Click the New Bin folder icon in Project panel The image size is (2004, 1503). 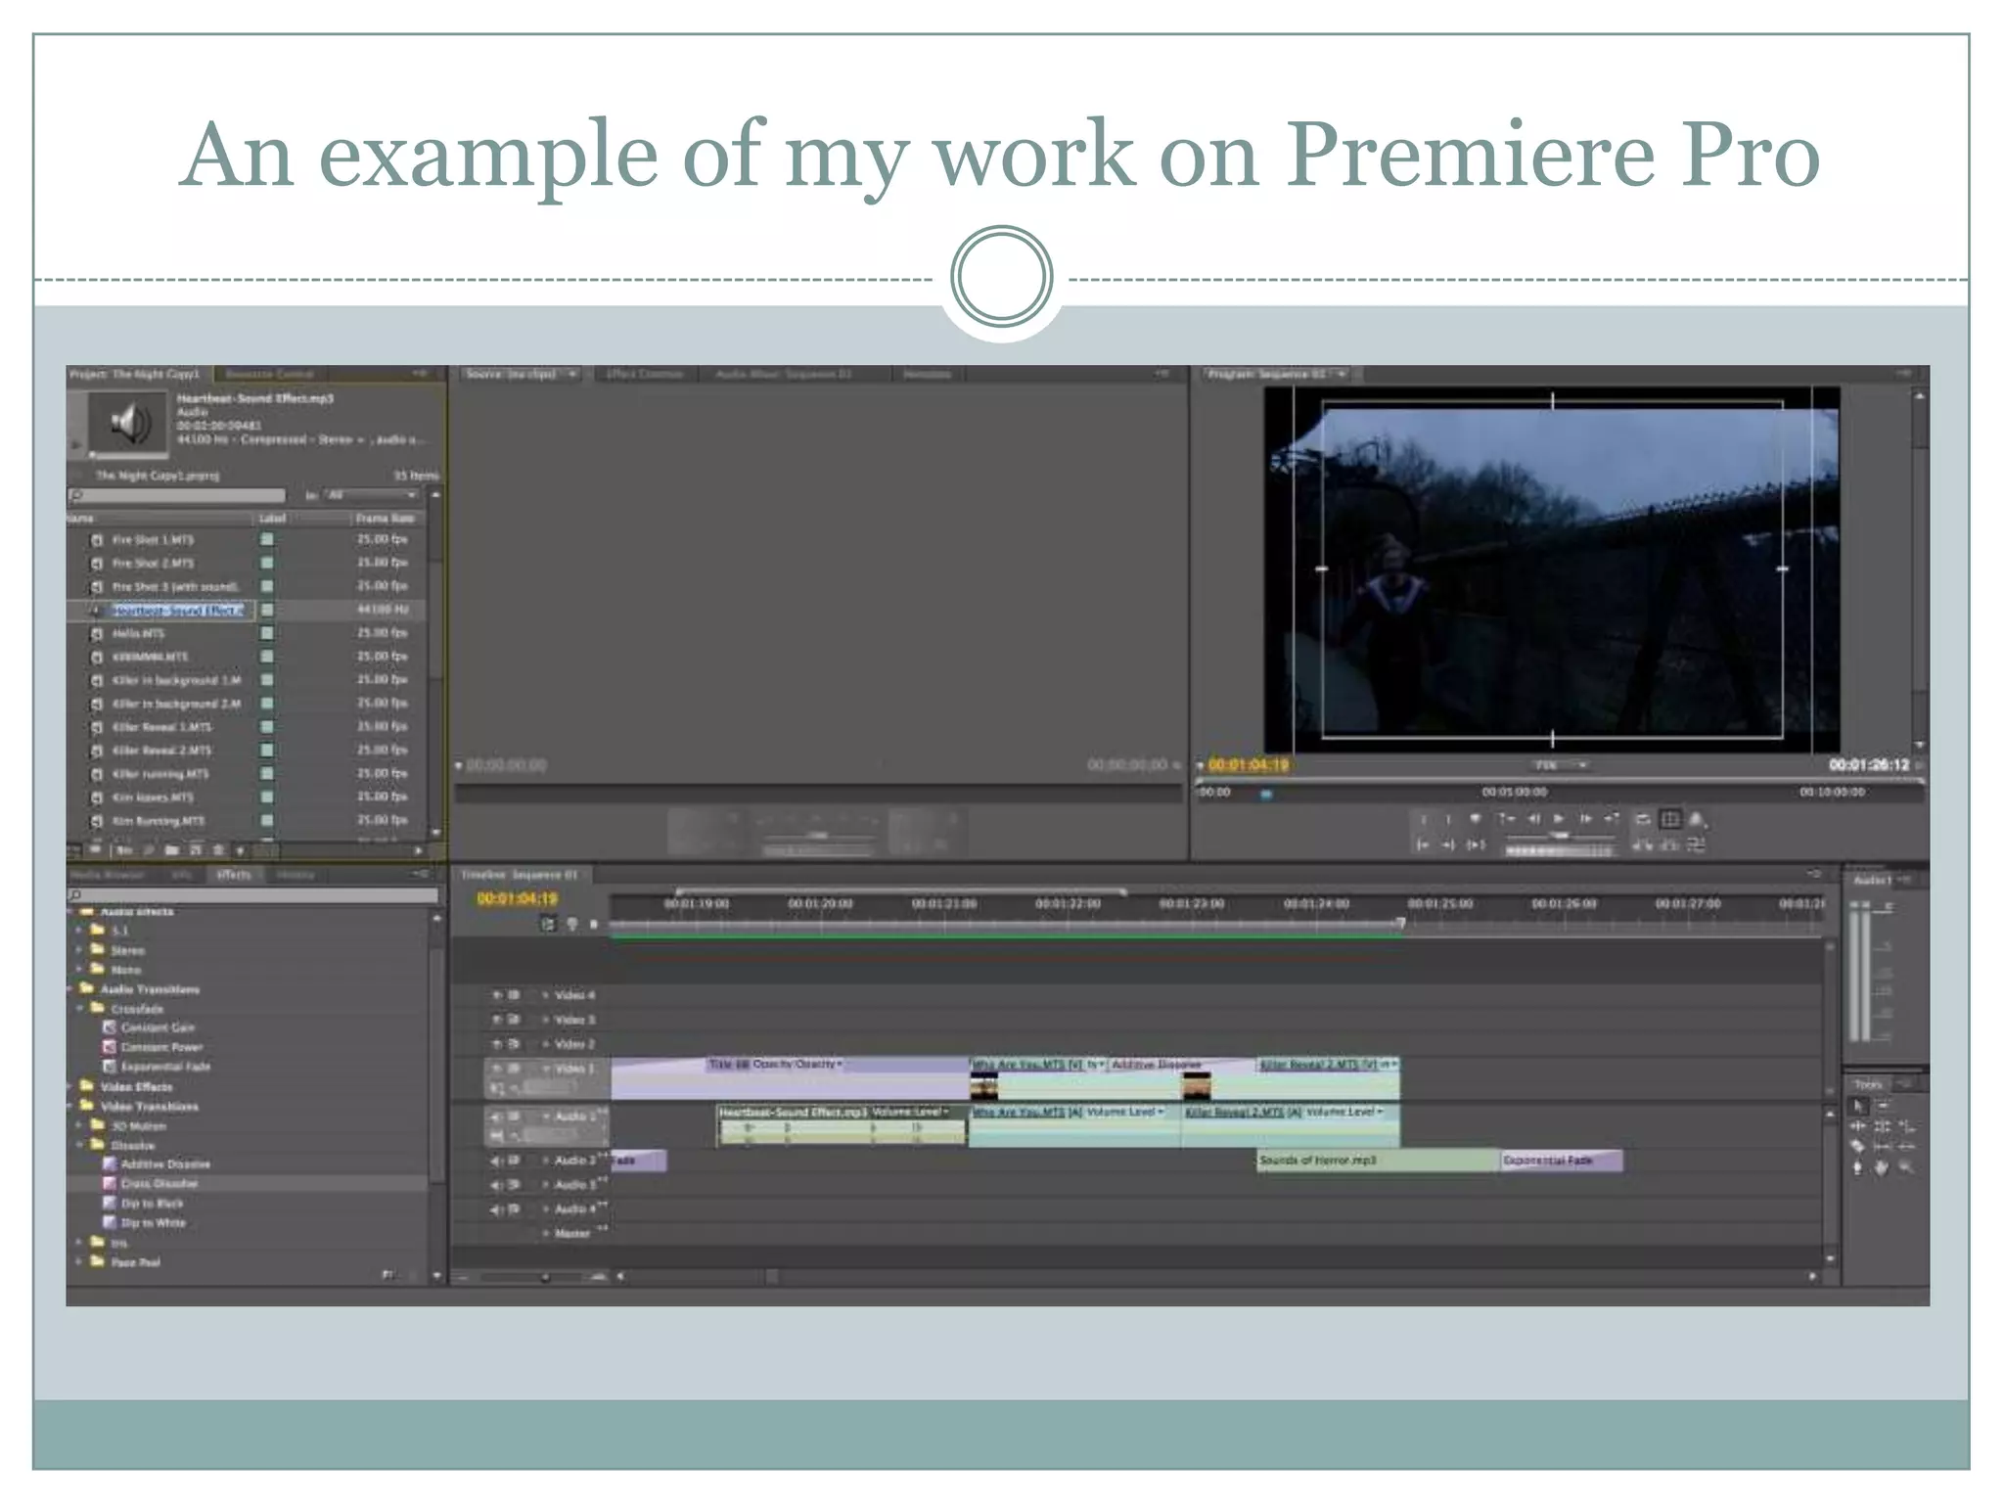(172, 850)
